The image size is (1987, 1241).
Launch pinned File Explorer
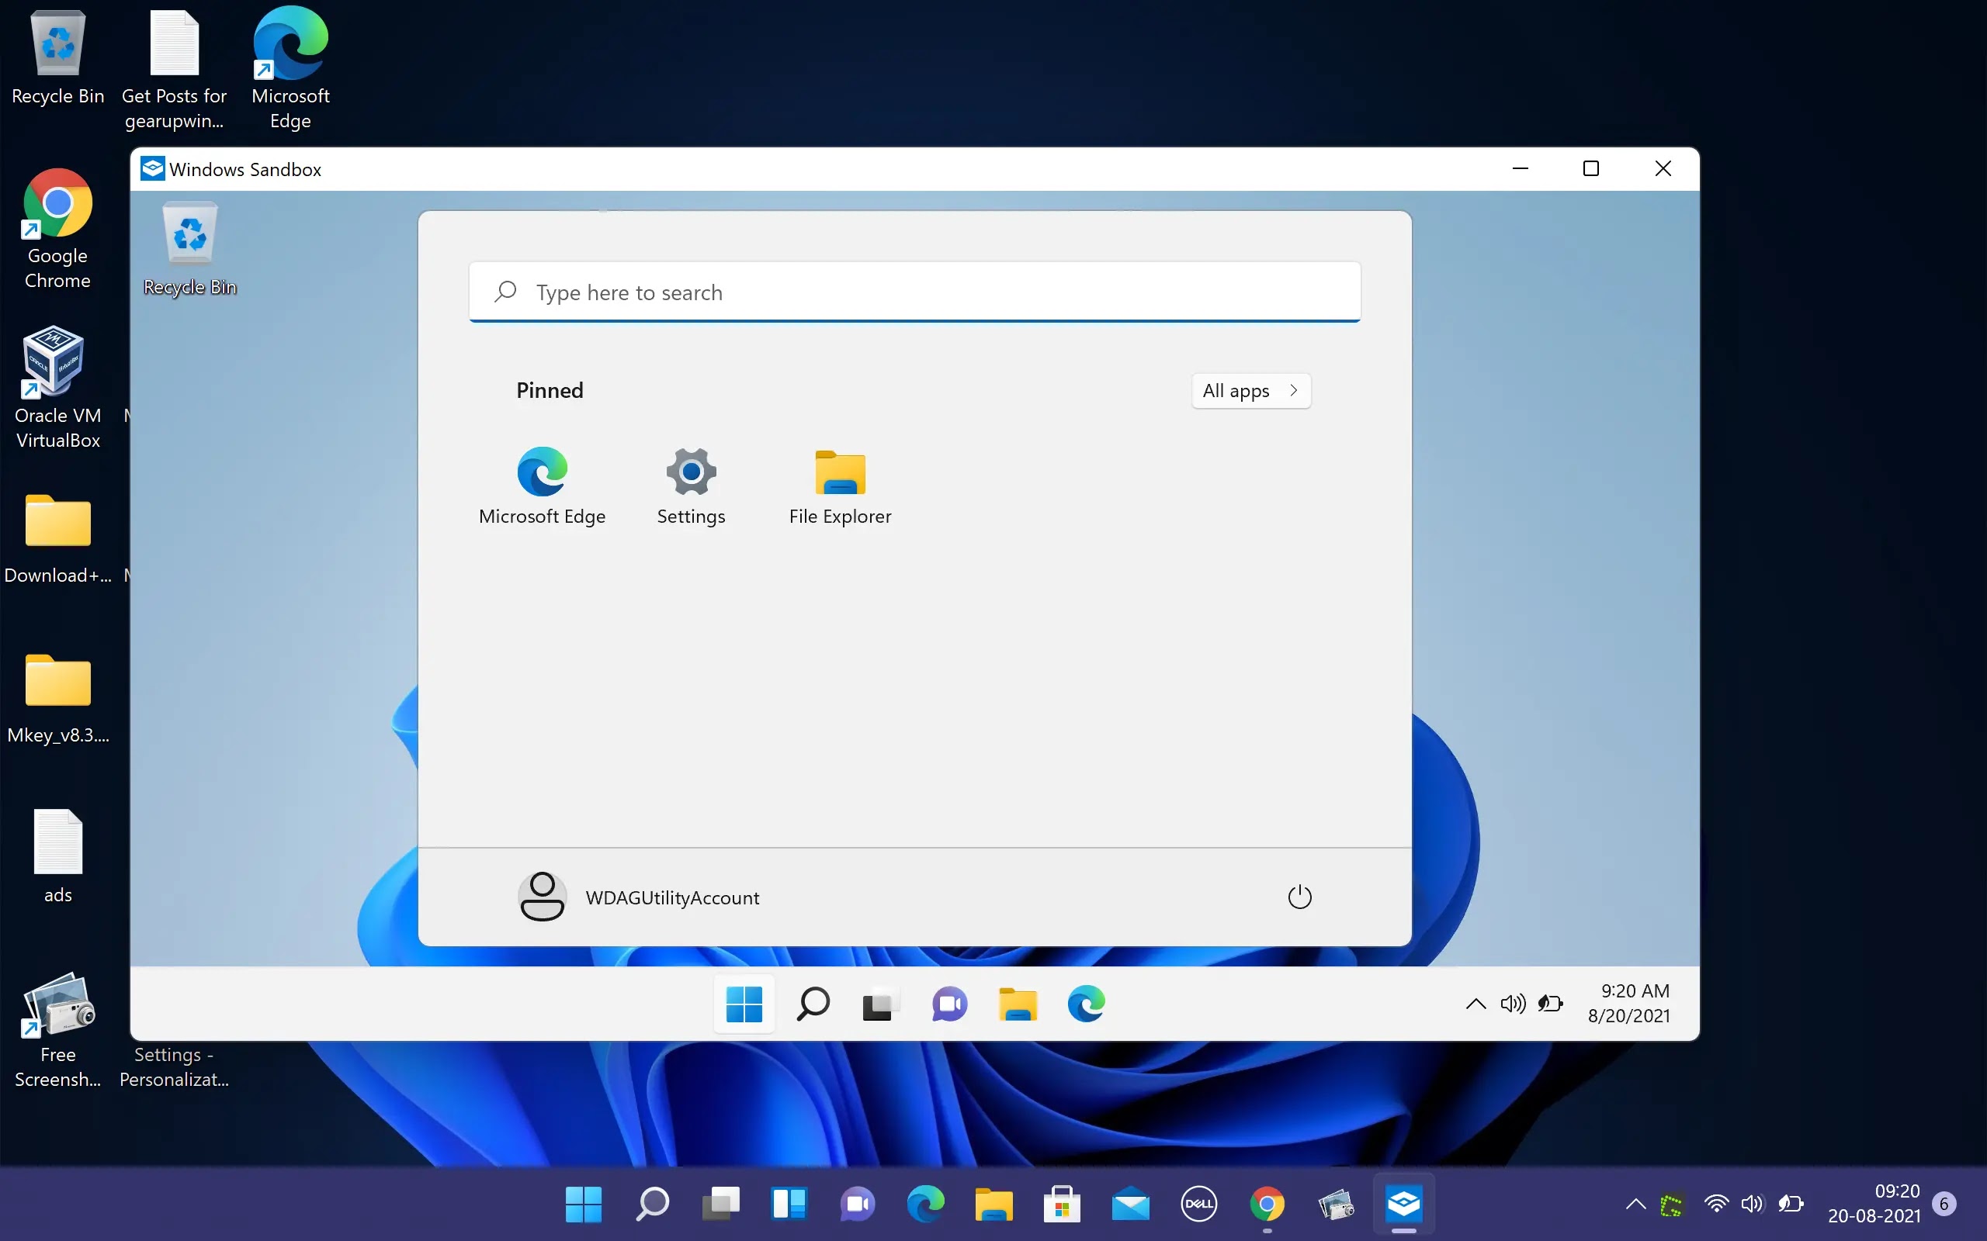tap(839, 474)
